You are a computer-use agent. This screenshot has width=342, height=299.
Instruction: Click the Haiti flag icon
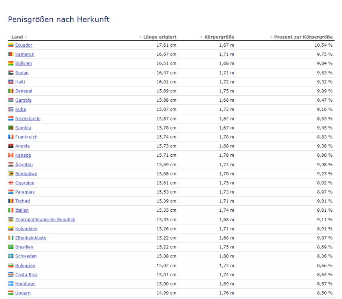click(11, 82)
